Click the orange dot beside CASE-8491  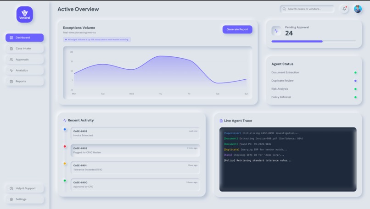tap(65, 164)
